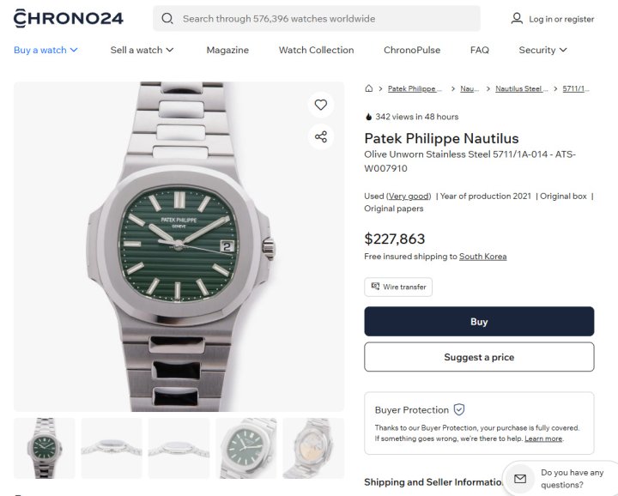The image size is (618, 496).
Task: Expand the Sell a watch dropdown
Action: pyautogui.click(x=142, y=50)
